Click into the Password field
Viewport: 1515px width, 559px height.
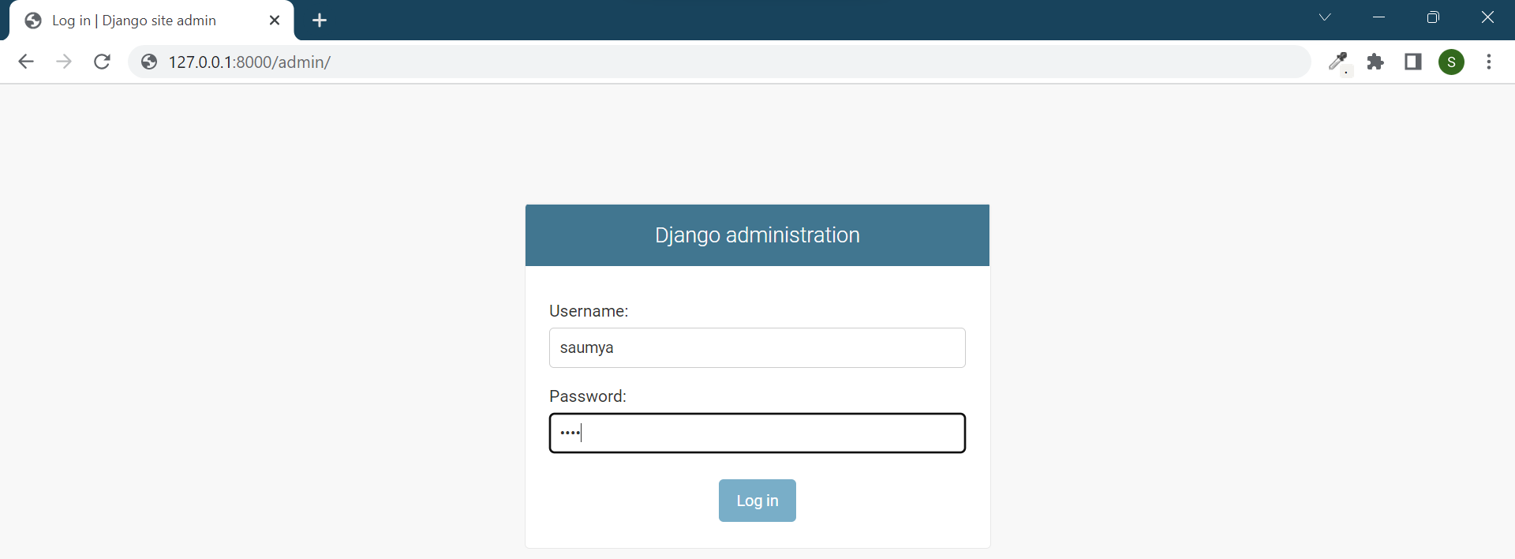tap(757, 433)
